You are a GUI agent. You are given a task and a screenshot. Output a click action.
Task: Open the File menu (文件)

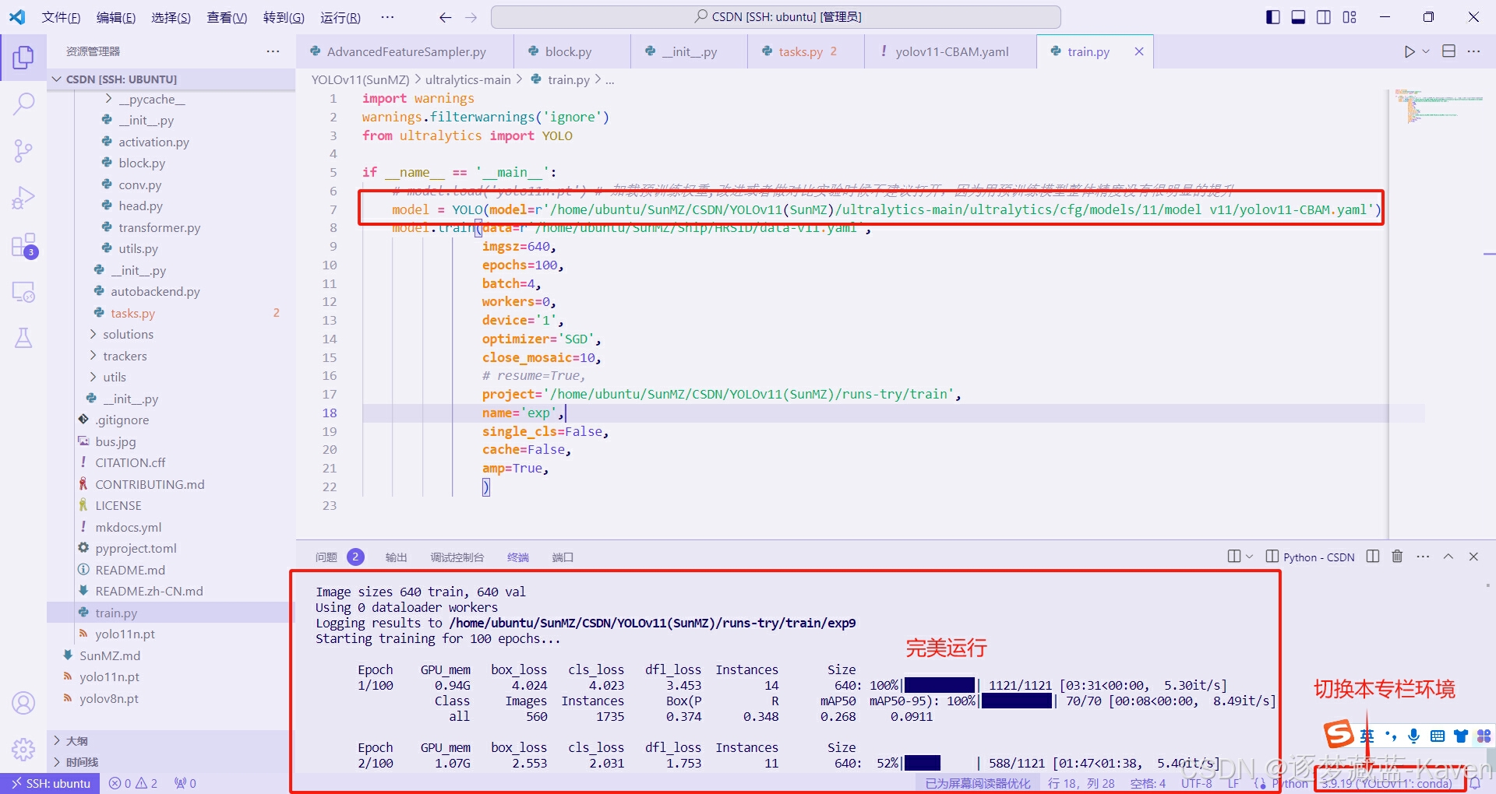coord(61,17)
